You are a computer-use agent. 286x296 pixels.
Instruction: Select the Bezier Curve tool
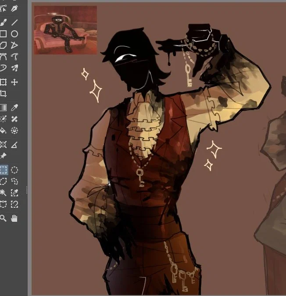[x=4, y=56]
